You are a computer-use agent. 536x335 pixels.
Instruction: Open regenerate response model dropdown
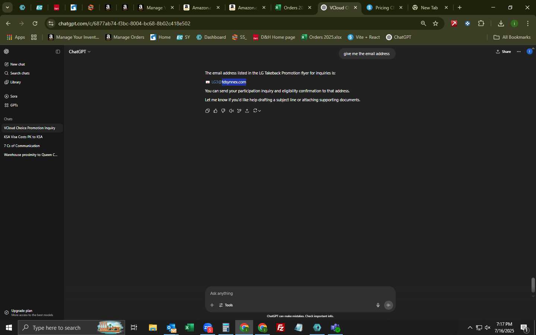click(x=257, y=111)
